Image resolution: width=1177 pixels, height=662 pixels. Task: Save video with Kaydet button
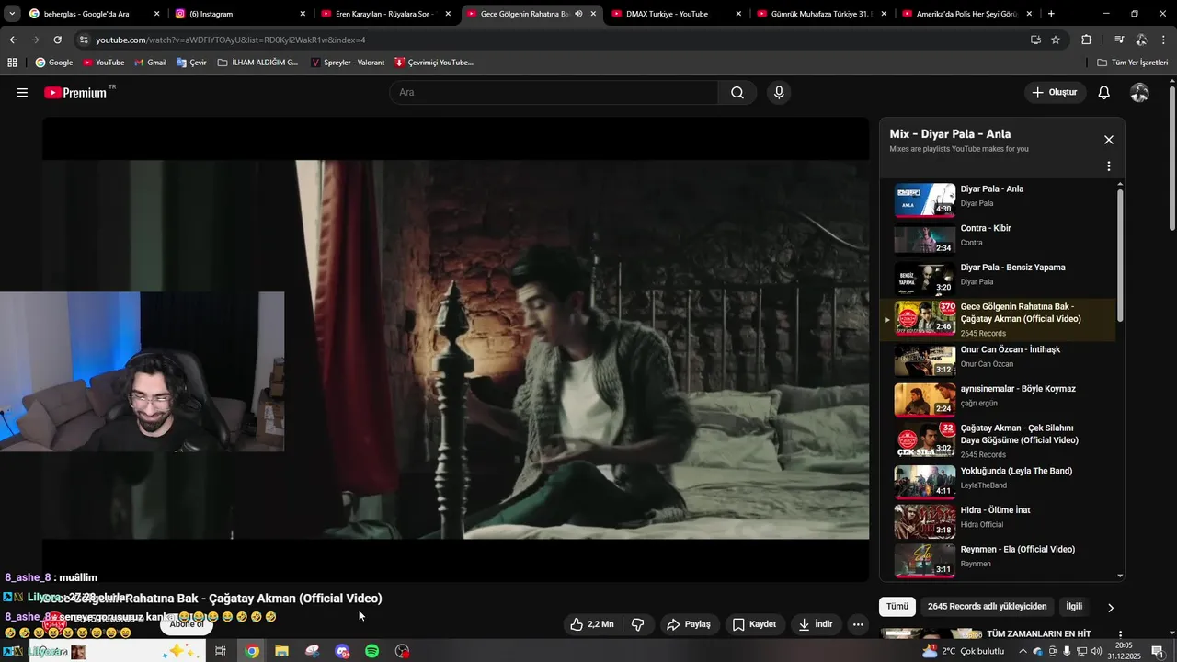pyautogui.click(x=754, y=624)
